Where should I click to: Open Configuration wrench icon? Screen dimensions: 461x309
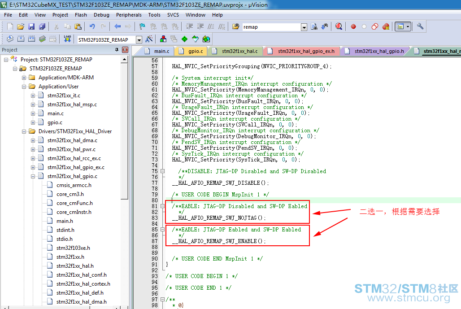pos(420,26)
